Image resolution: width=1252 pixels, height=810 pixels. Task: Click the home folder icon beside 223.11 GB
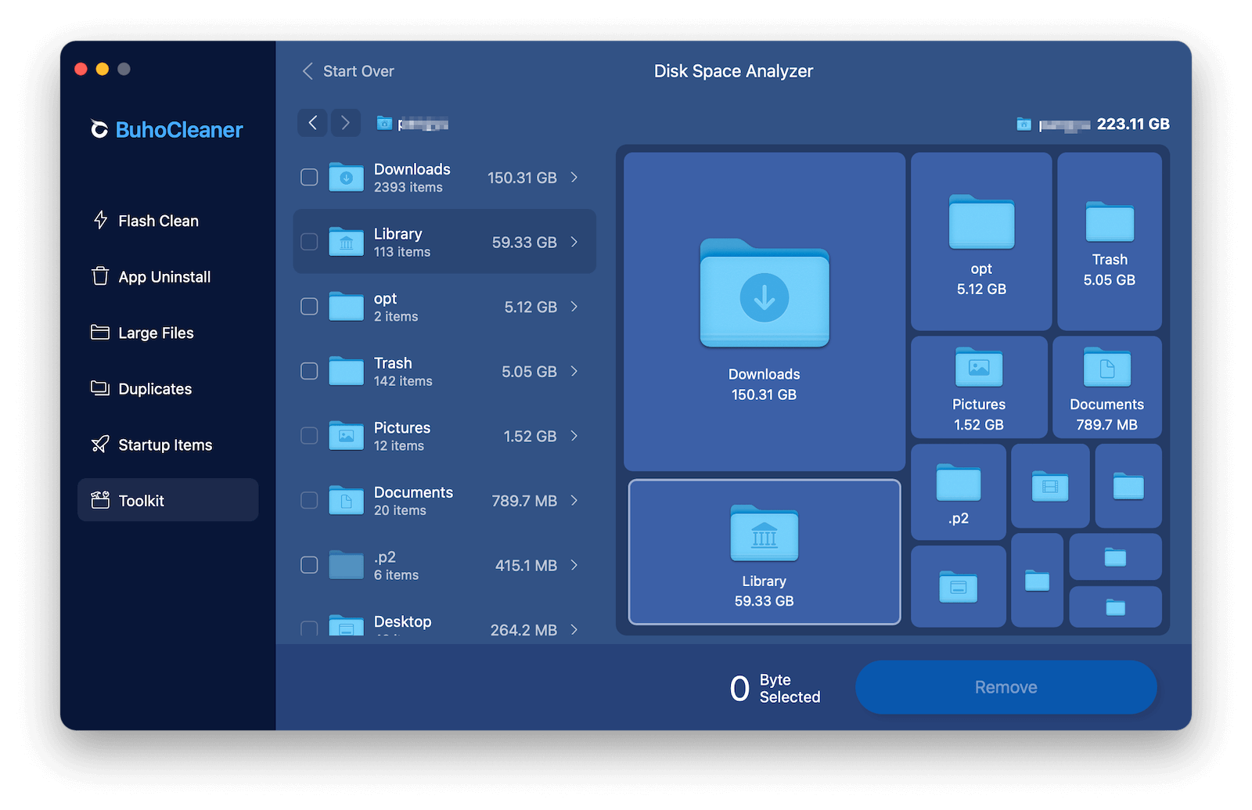(1024, 124)
